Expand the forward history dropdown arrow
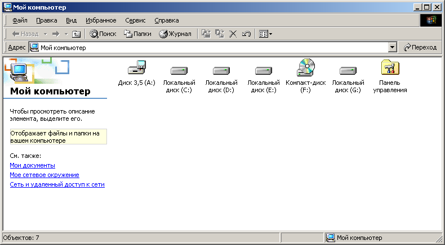This screenshot has height=245, width=445. click(66, 34)
